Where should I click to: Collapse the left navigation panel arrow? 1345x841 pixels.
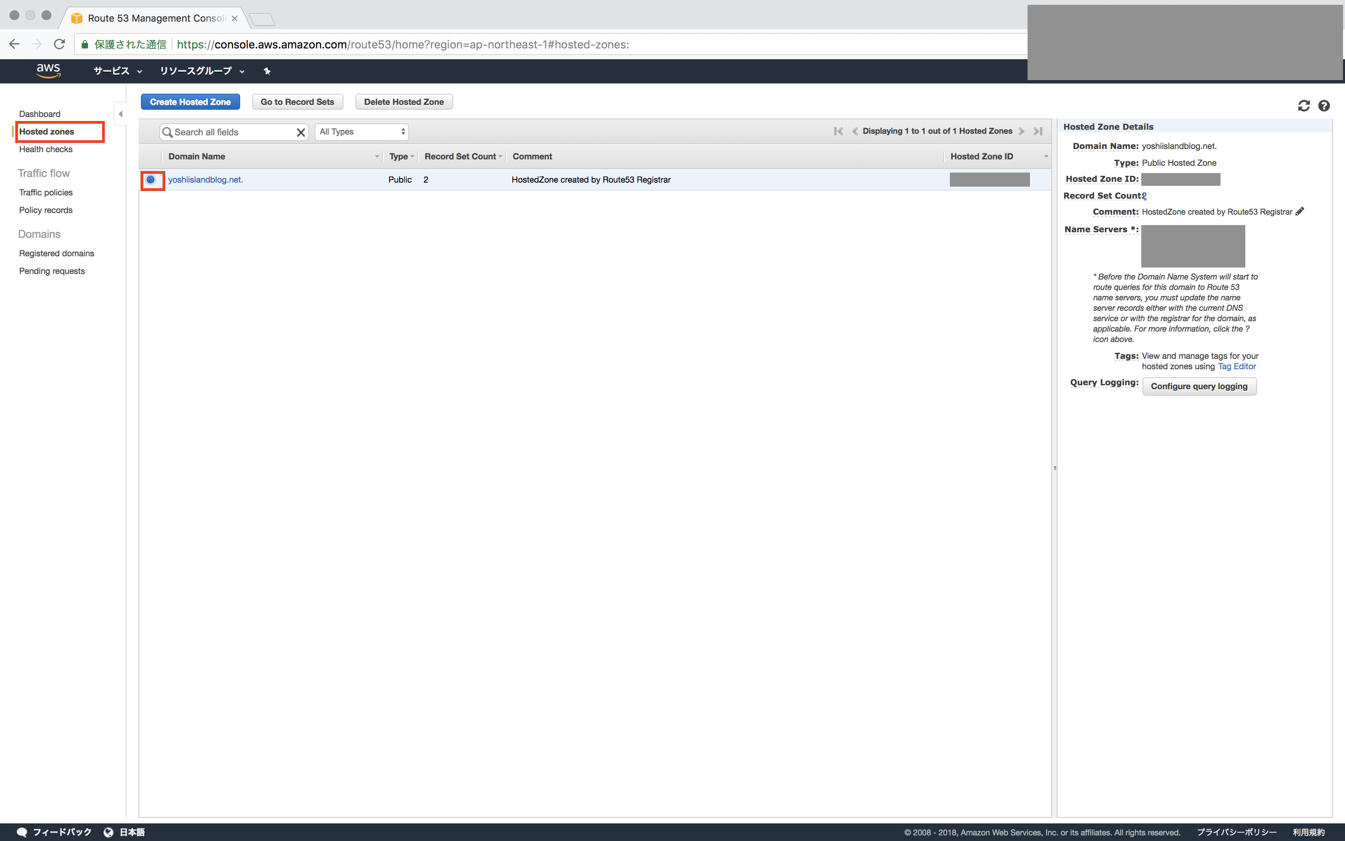(x=120, y=114)
